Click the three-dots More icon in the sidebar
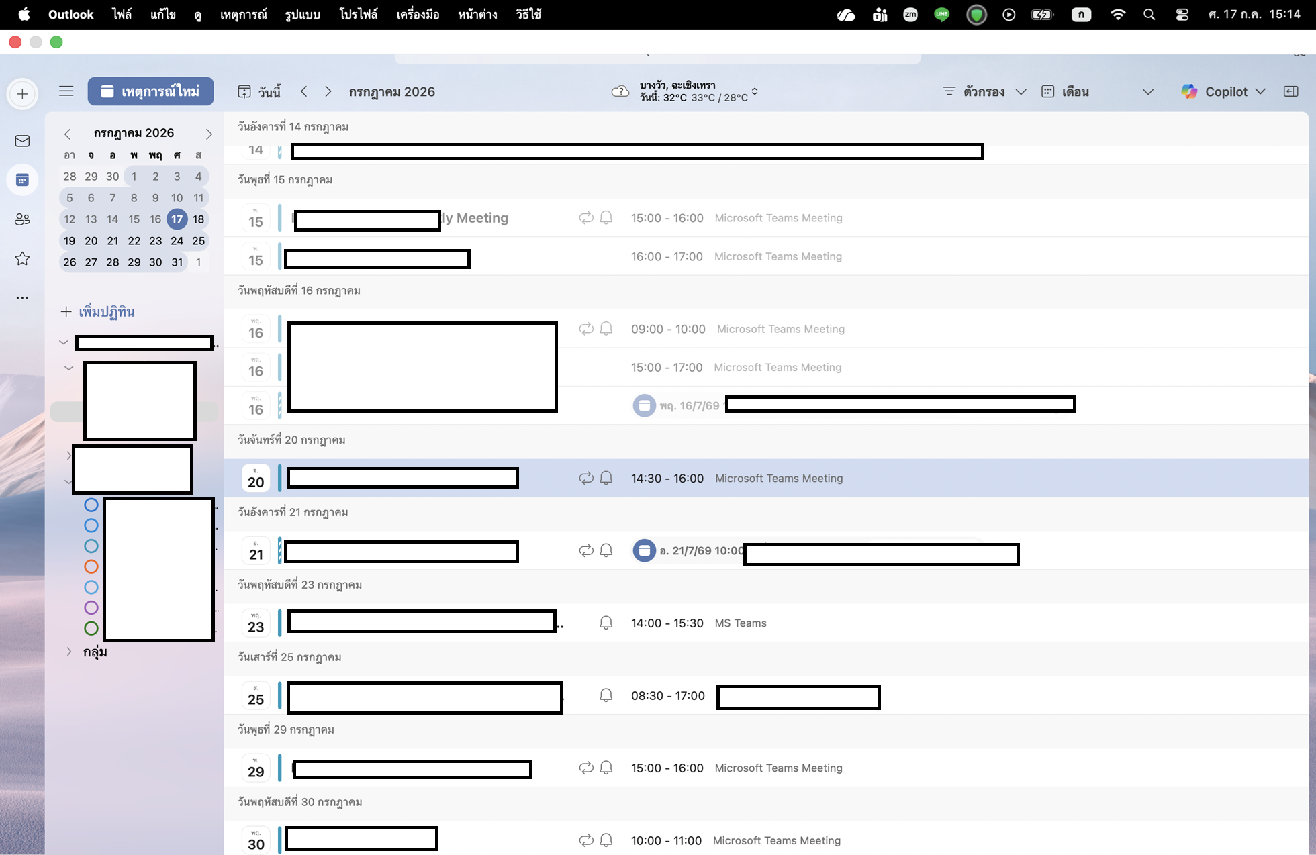The image size is (1316, 855). click(x=22, y=297)
